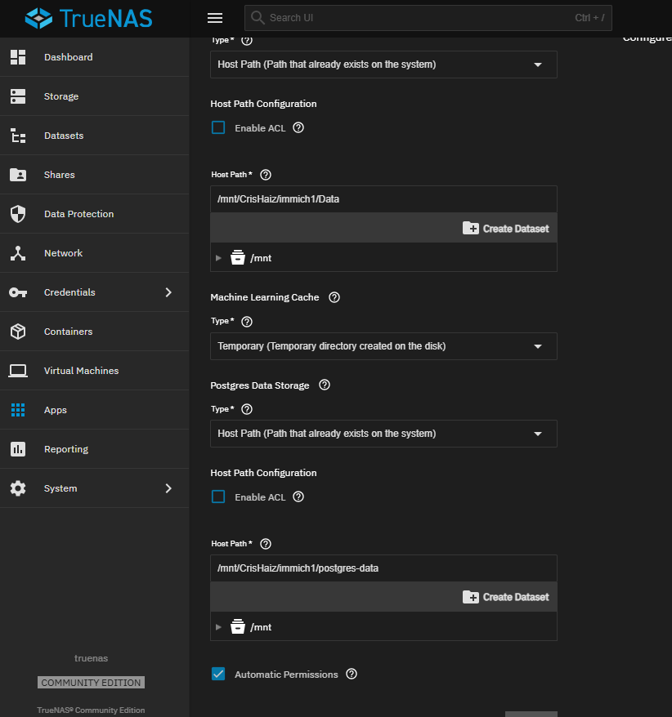Open the Apps page
672x717 pixels.
[x=94, y=410]
